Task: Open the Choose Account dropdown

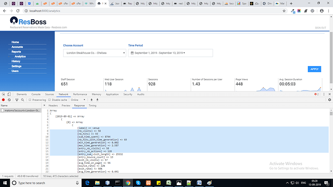Action: [x=95, y=53]
